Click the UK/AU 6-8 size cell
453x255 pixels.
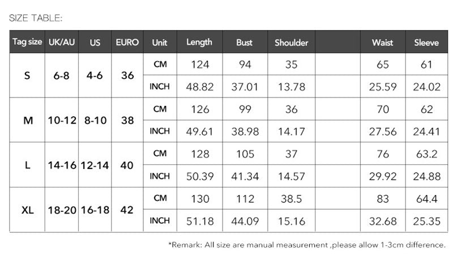point(62,75)
